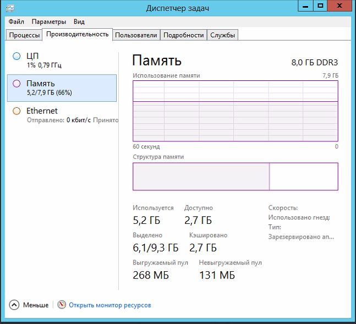Click the blue CPU circle icon
The image size is (356, 324).
(x=17, y=56)
